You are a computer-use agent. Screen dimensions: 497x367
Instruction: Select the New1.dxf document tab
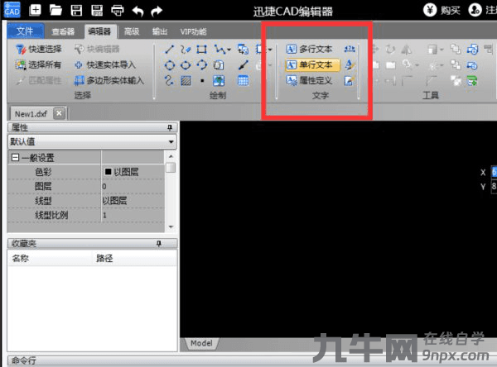[31, 114]
